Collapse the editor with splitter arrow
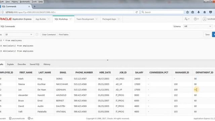This screenshot has width=215, height=121. coord(107,60)
